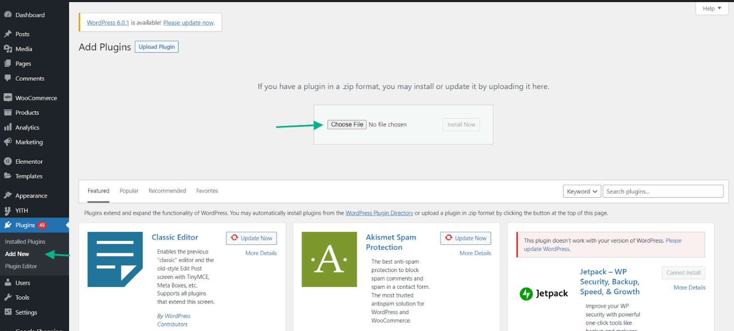Open the Recommended plugins tab
Viewport: 734px width, 331px height.
click(167, 191)
